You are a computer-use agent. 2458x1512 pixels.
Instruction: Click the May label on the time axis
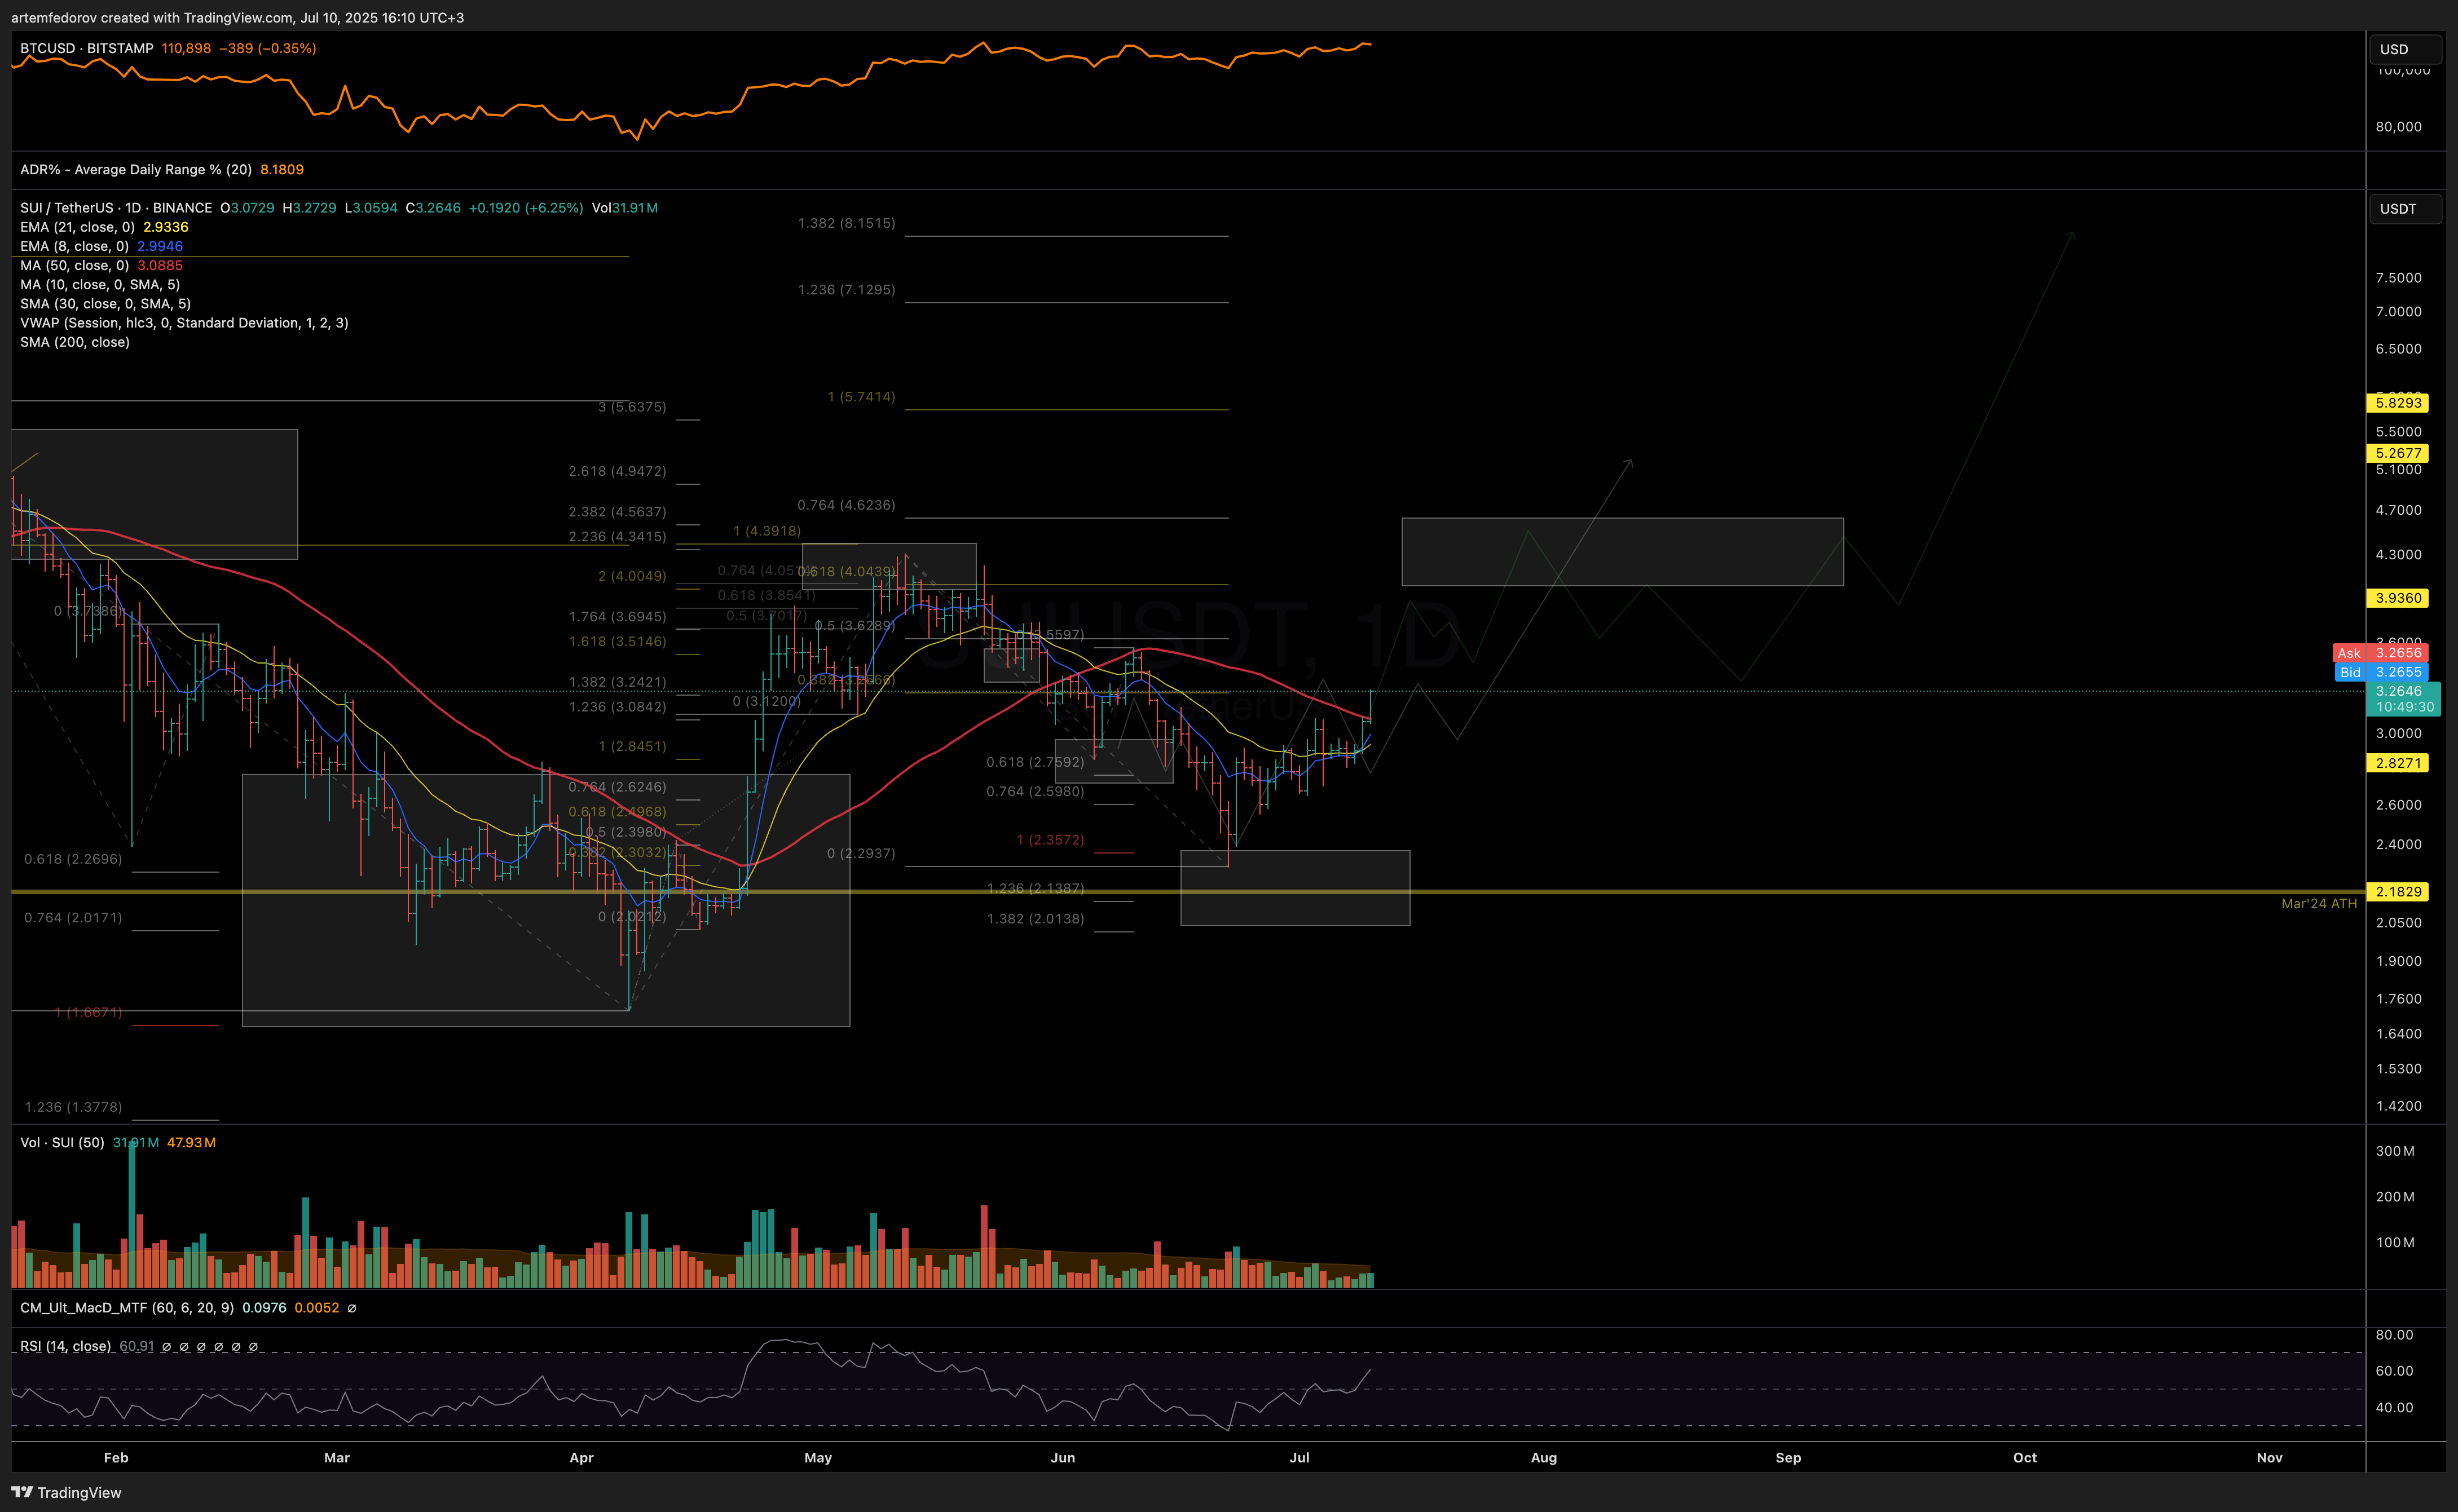click(x=818, y=1458)
